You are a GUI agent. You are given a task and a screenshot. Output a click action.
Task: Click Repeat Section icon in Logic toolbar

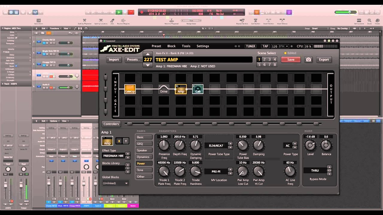(x=242, y=21)
